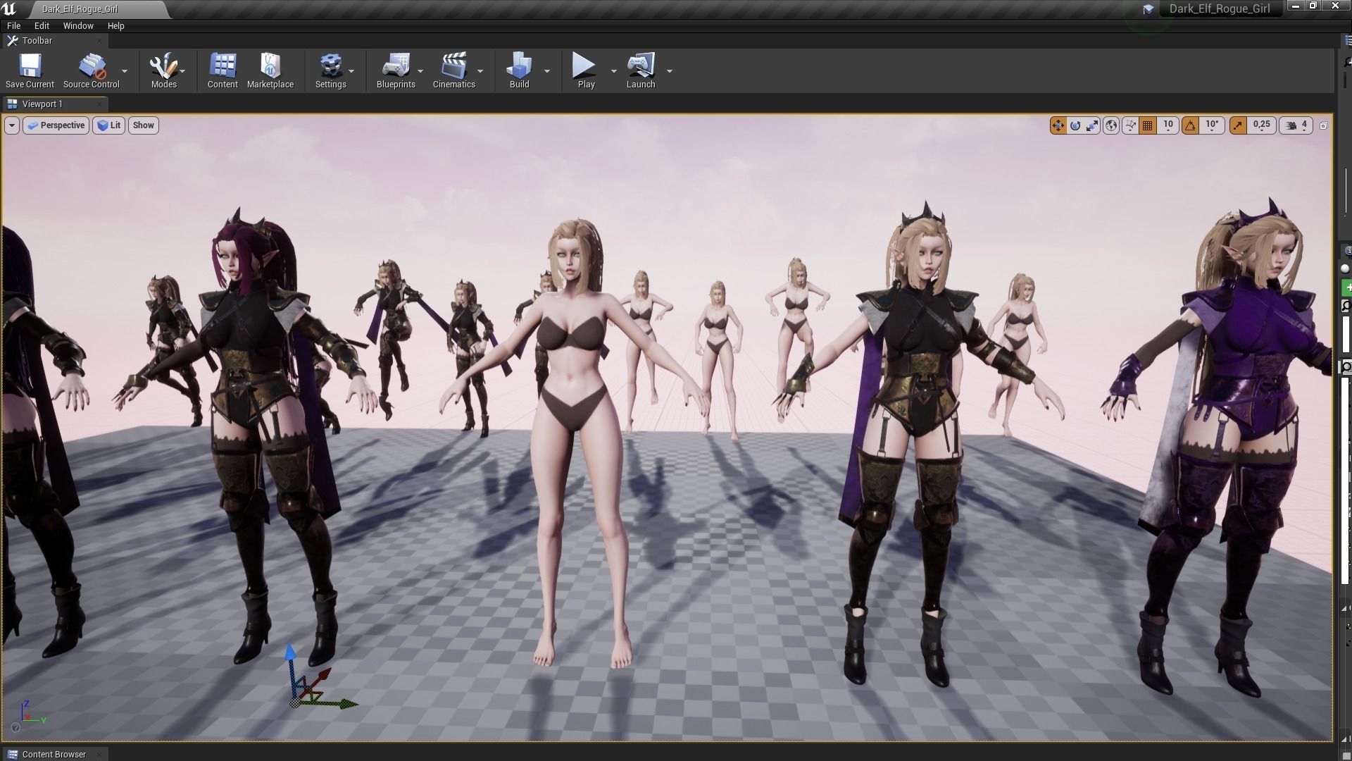
Task: Open scale snap value 0,25
Action: [1261, 125]
